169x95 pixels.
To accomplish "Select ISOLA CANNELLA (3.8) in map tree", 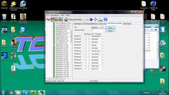I will click(63, 23).
